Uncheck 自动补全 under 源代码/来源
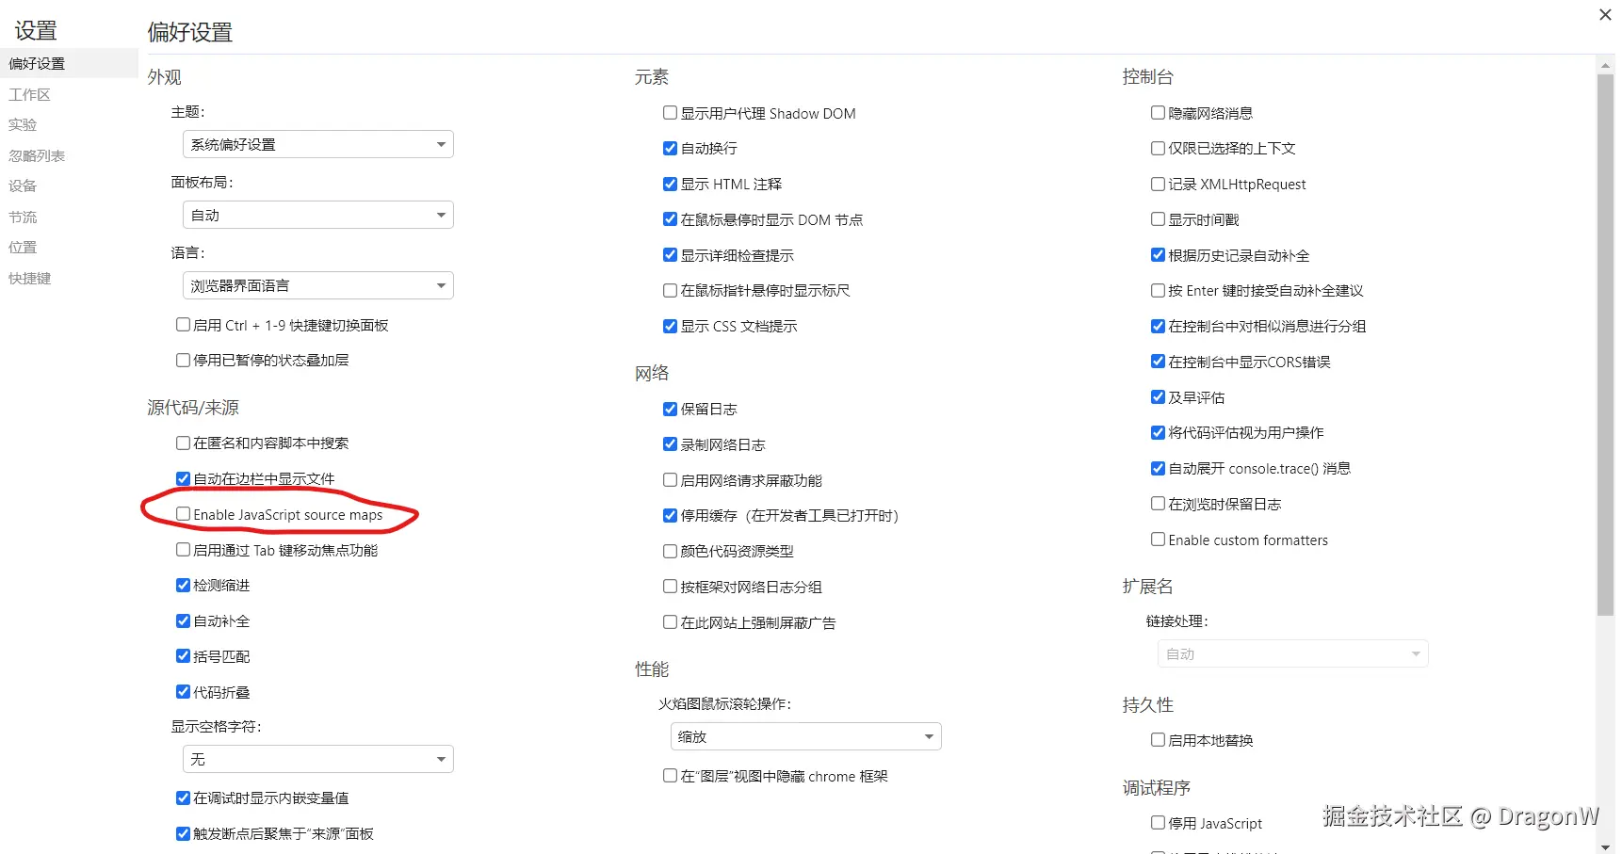Viewport: 1622px width, 854px height. [183, 620]
